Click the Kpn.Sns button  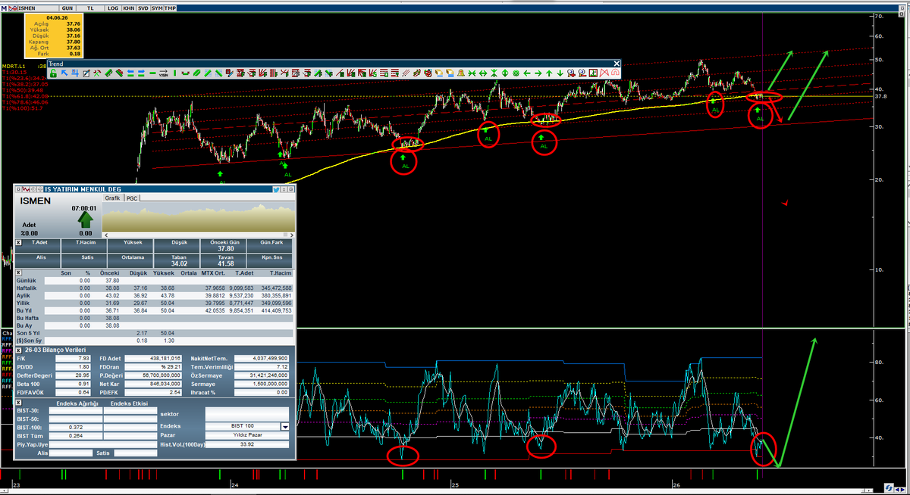click(269, 260)
